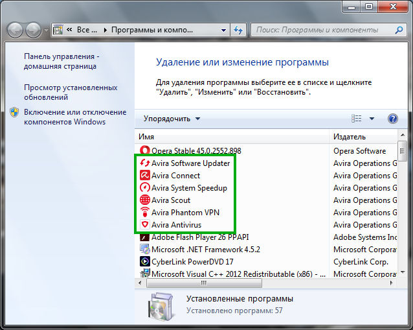Click the Программы и компо... breadcrumb segment
Screen dimensions: 413x330
click(152, 30)
